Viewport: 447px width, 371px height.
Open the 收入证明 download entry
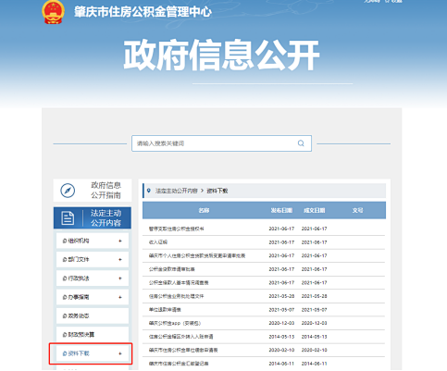pyautogui.click(x=158, y=242)
